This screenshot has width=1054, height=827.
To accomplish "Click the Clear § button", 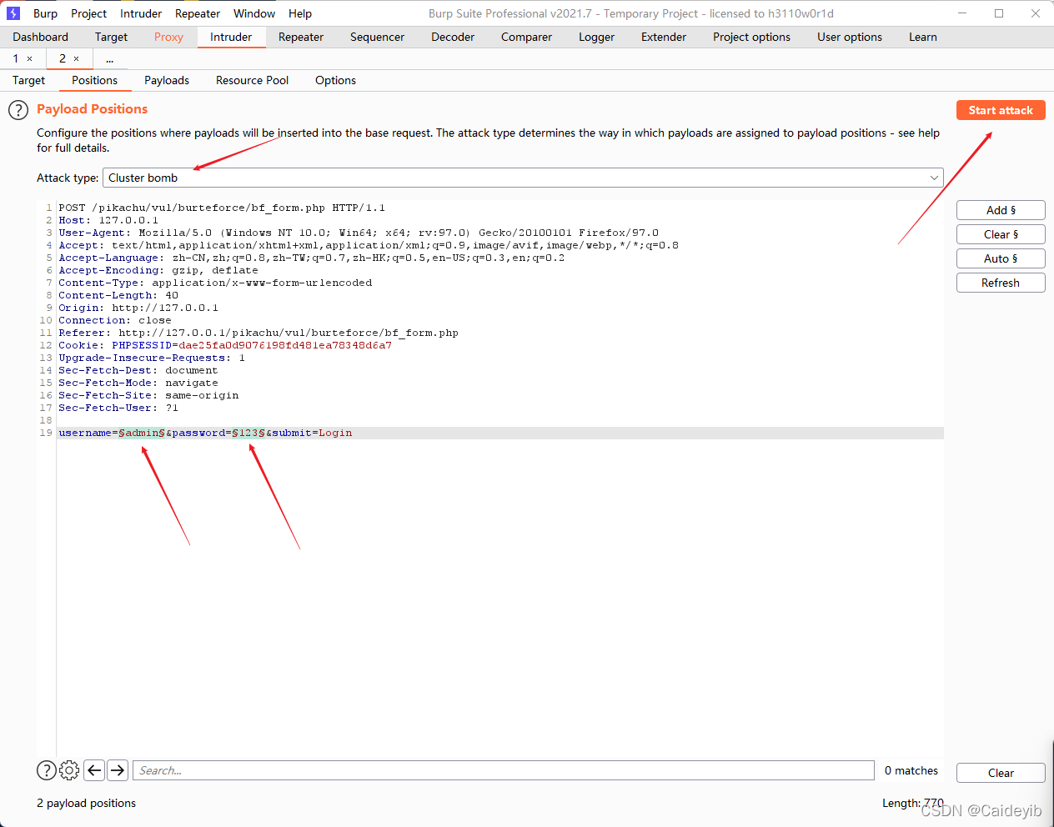I will [x=1001, y=234].
